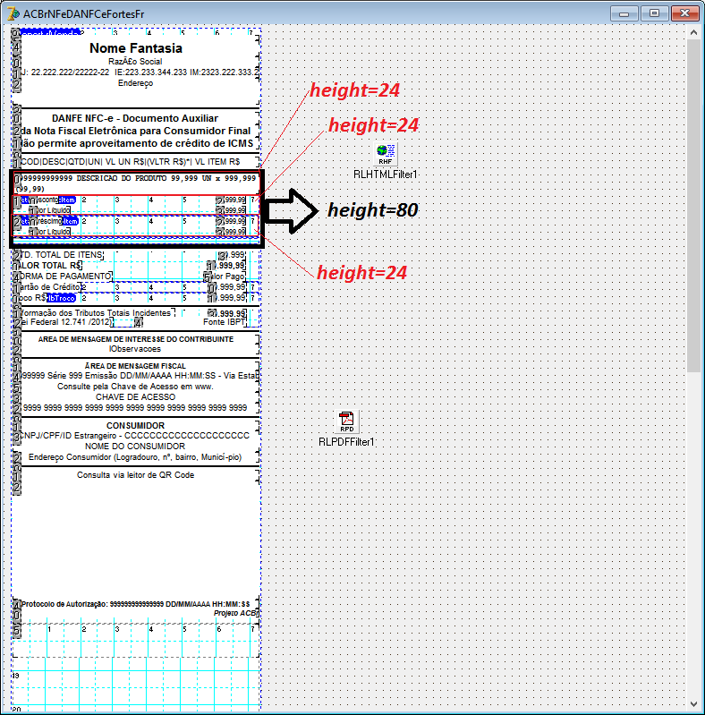Image resolution: width=705 pixels, height=715 pixels.
Task: Select the CNPJ 22.222.222/22222-22 label line
Action: pyautogui.click(x=140, y=72)
